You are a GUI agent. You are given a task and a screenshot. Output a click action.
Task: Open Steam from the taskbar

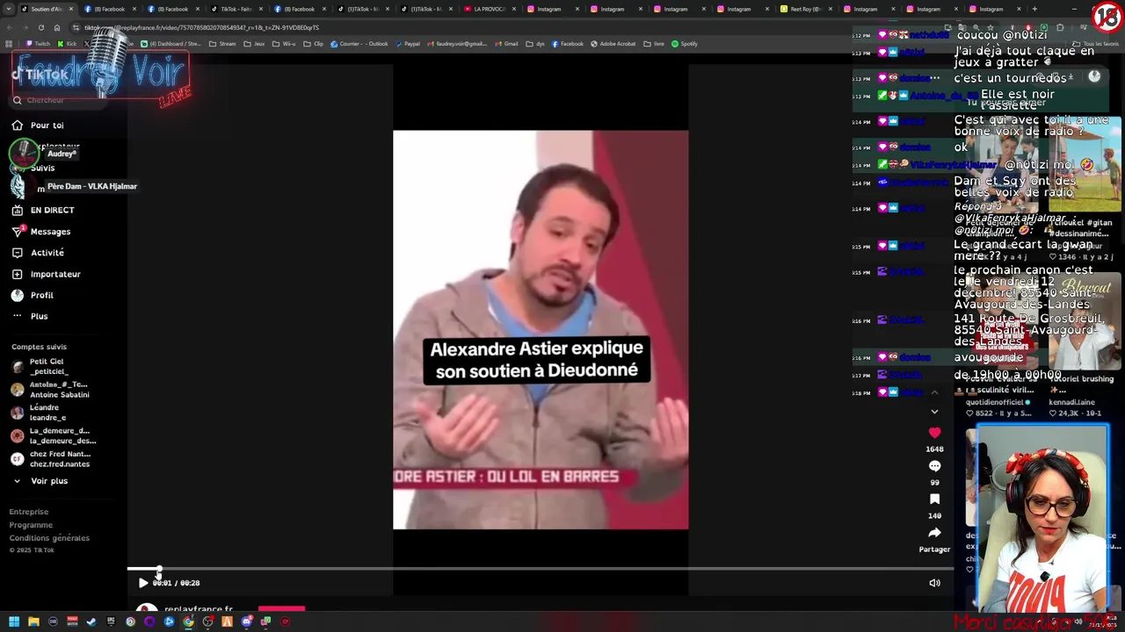(x=91, y=621)
